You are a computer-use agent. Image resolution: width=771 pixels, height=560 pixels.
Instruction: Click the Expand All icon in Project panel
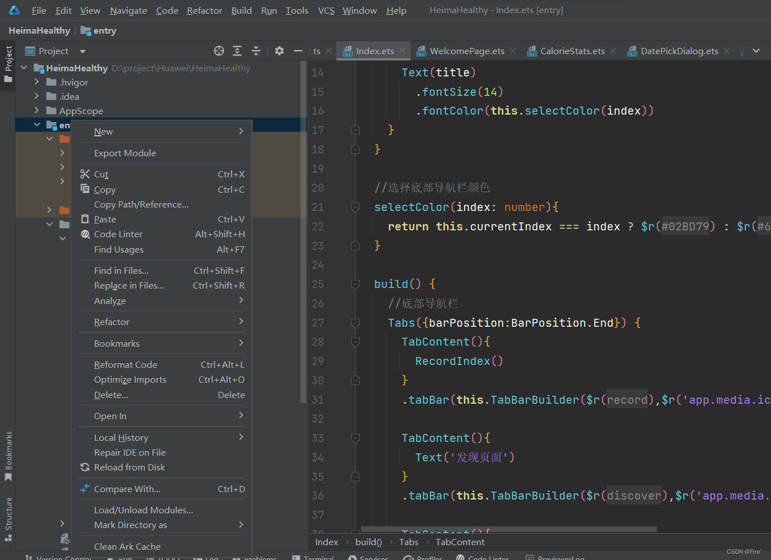237,51
